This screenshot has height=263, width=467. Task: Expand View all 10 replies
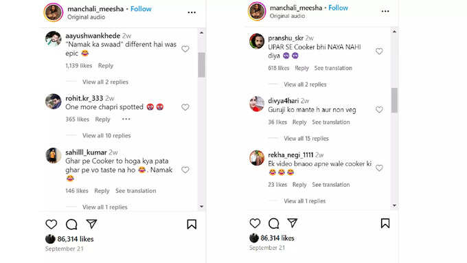coord(106,135)
